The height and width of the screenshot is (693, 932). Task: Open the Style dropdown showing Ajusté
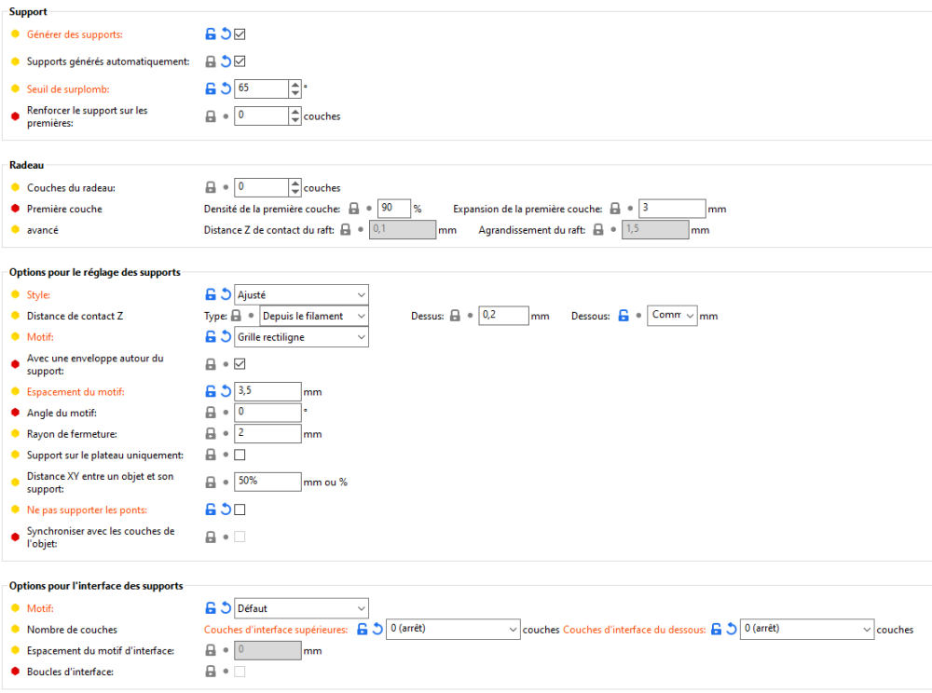(301, 294)
